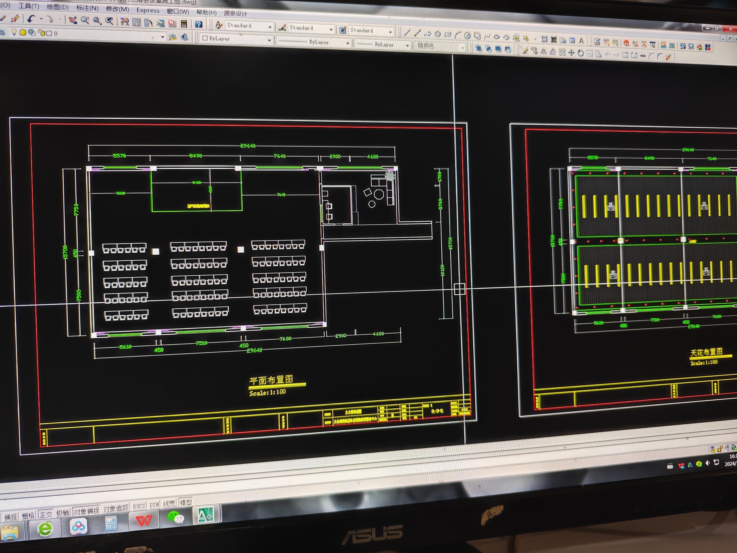737x553 pixels.
Task: Click the 线宽 lineweight button
Action: pyautogui.click(x=169, y=504)
